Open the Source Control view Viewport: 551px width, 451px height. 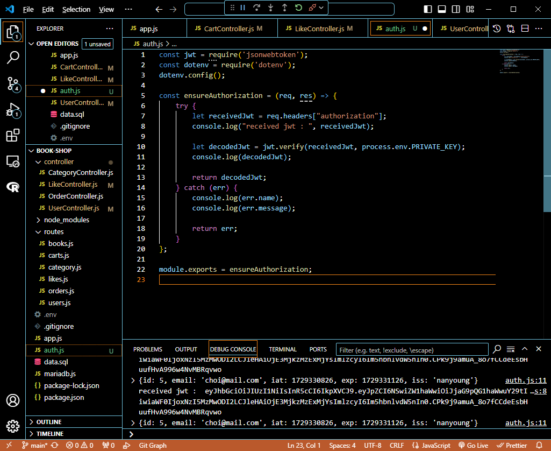tap(13, 84)
